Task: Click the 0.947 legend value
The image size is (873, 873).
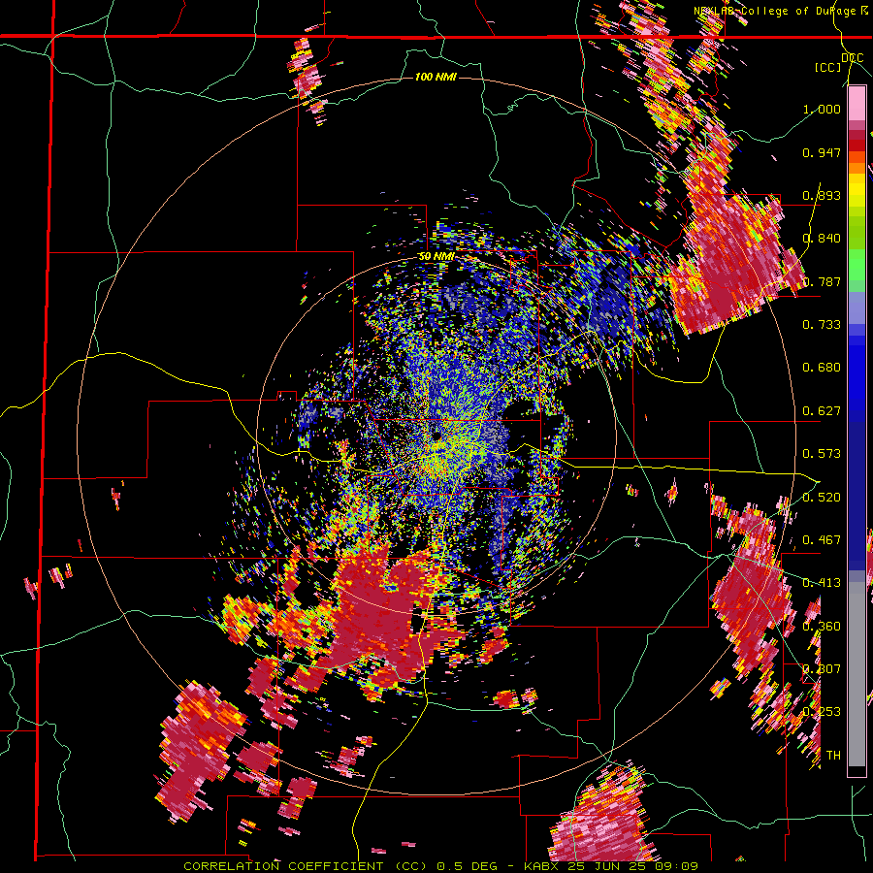Action: click(822, 152)
